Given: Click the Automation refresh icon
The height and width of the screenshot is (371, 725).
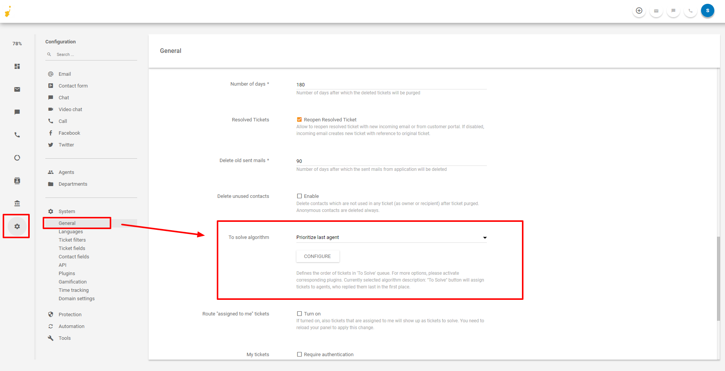Looking at the screenshot, I should [51, 326].
